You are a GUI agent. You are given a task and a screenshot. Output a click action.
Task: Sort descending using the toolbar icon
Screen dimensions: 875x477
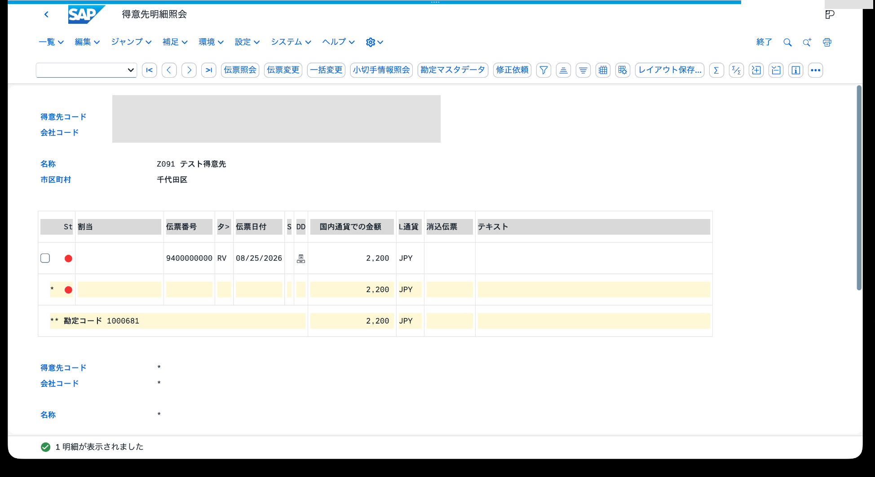[583, 70]
